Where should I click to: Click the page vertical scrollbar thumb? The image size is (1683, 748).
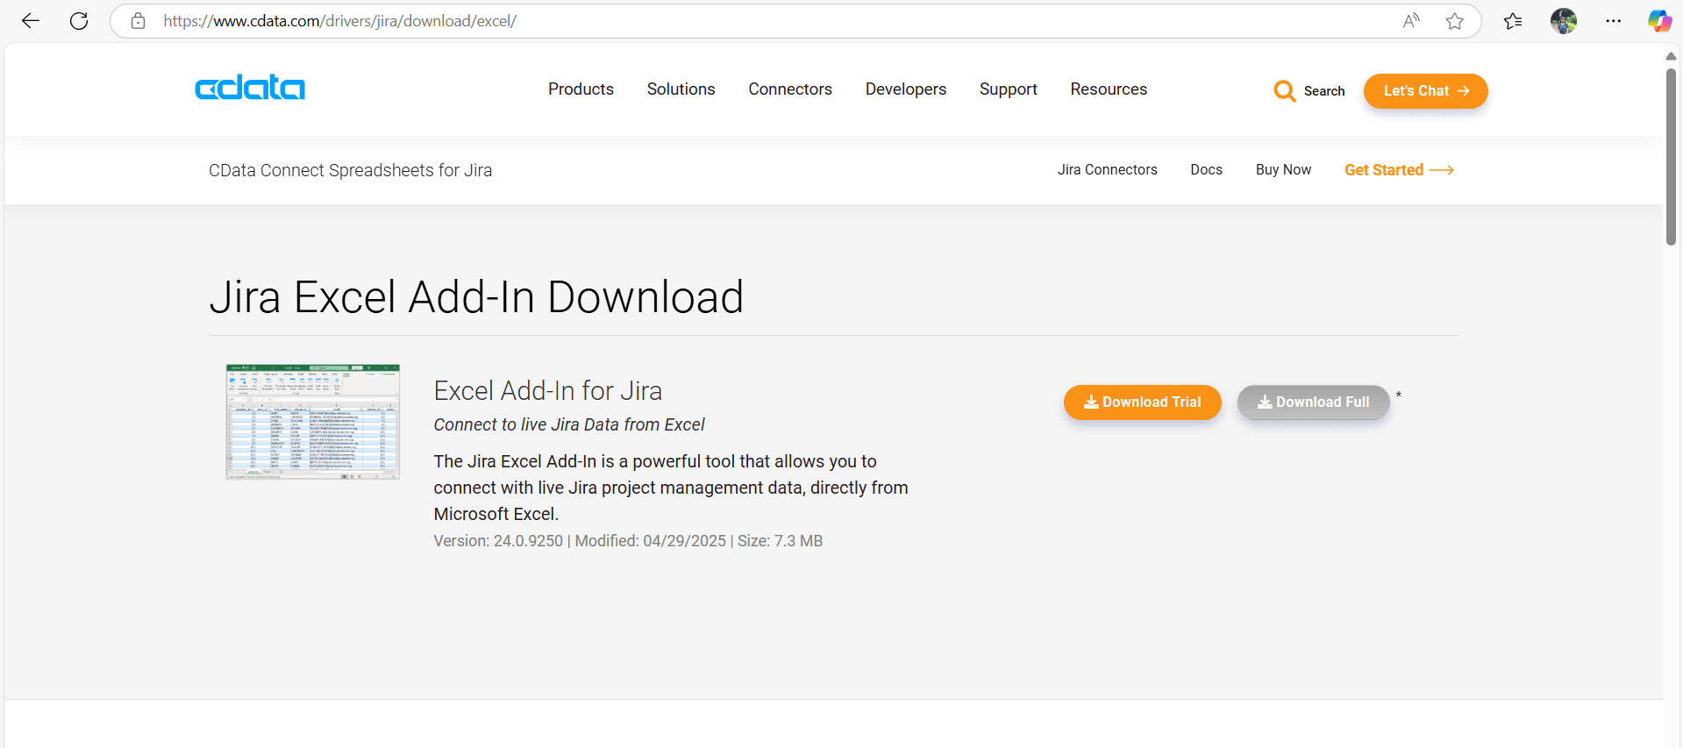[1672, 158]
